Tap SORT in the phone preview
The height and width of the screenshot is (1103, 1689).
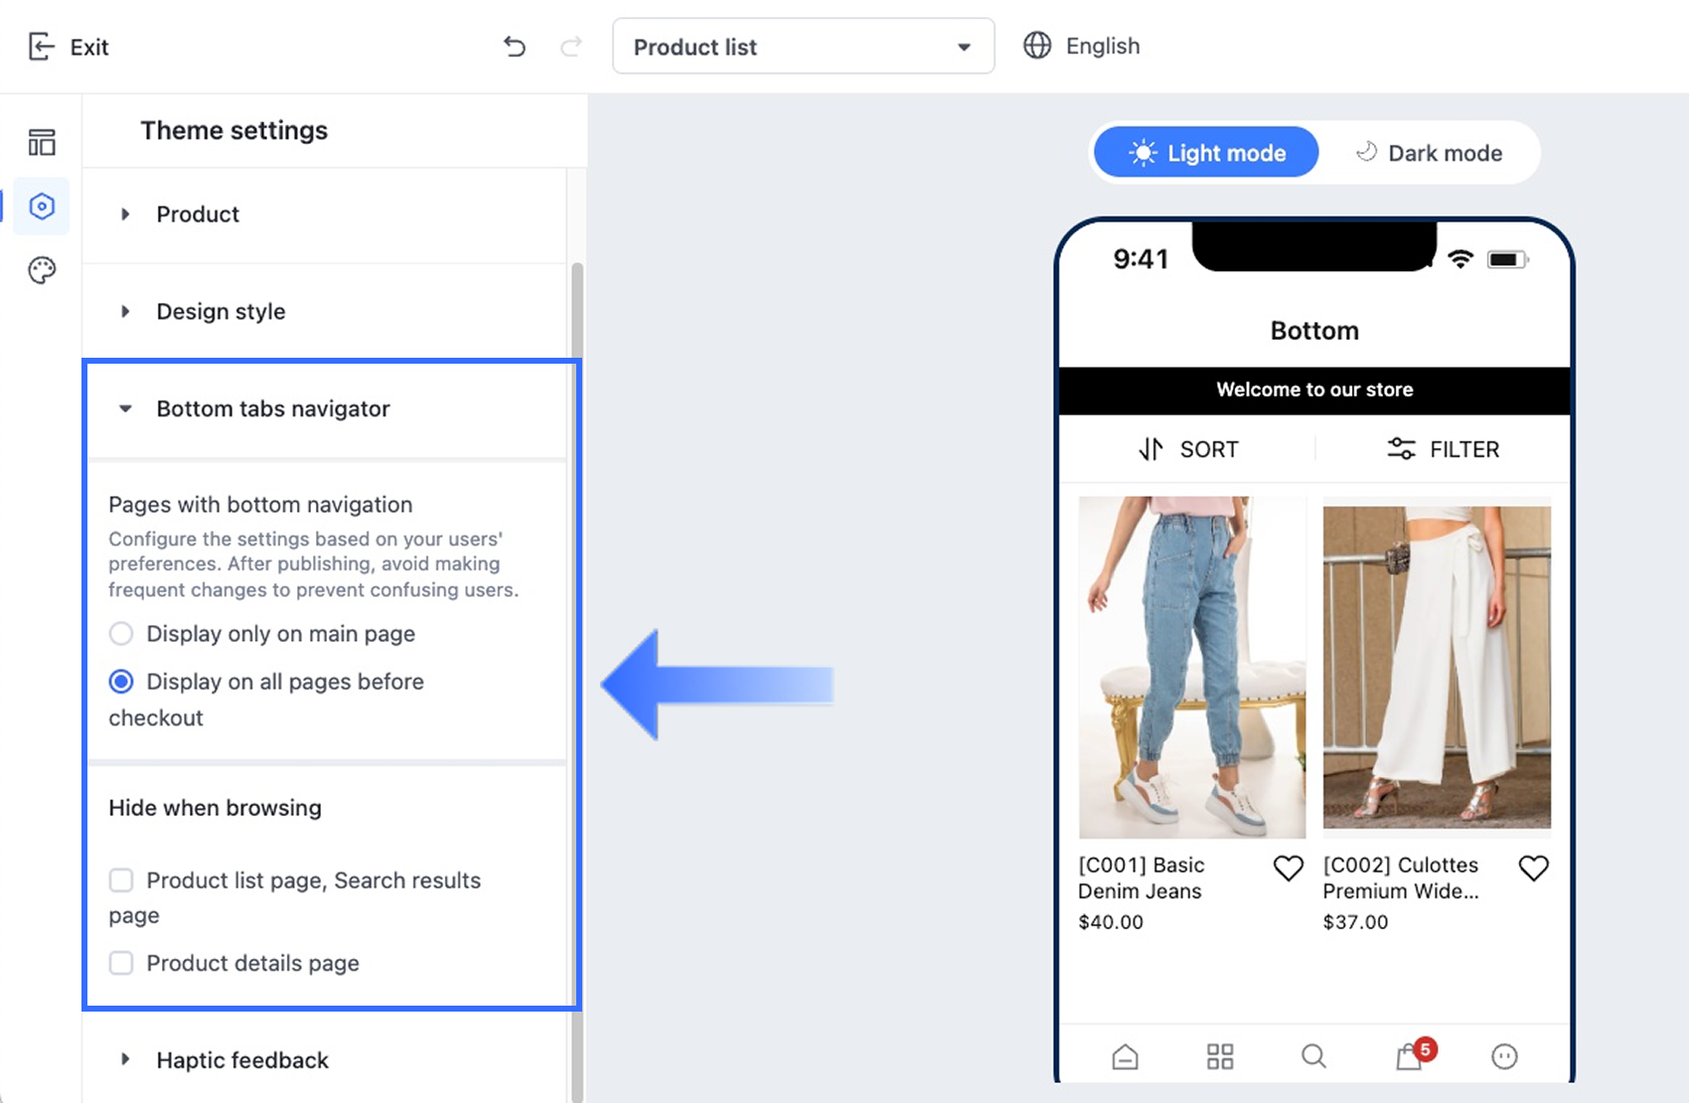(x=1188, y=449)
